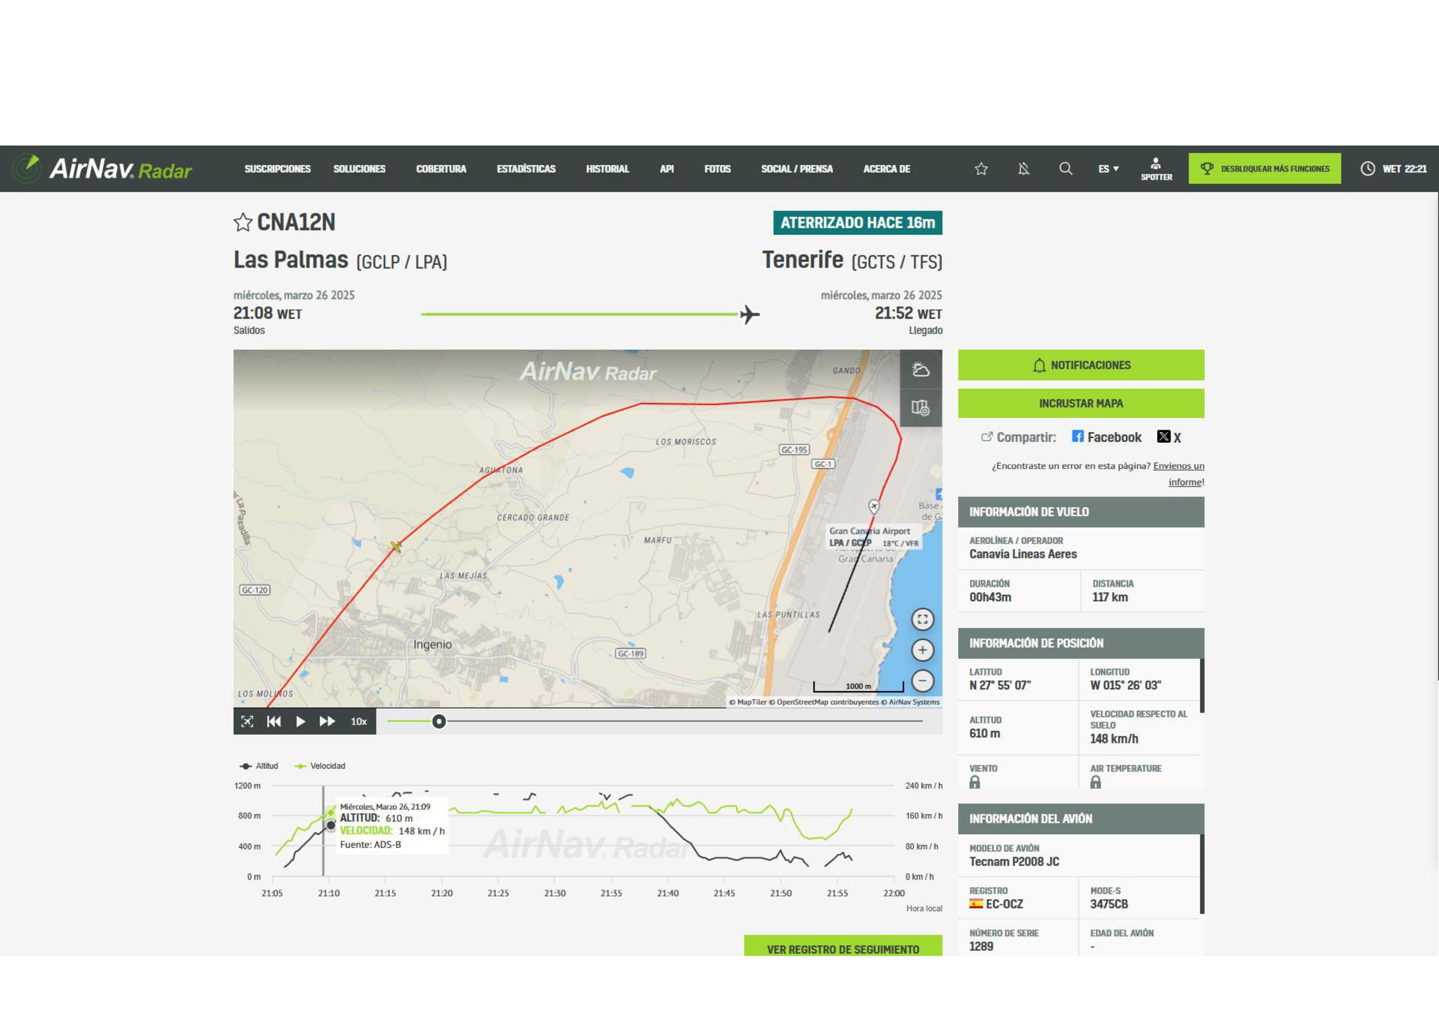Image resolution: width=1439 pixels, height=1017 pixels.
Task: Zoom in with the map plus button
Action: tap(922, 650)
